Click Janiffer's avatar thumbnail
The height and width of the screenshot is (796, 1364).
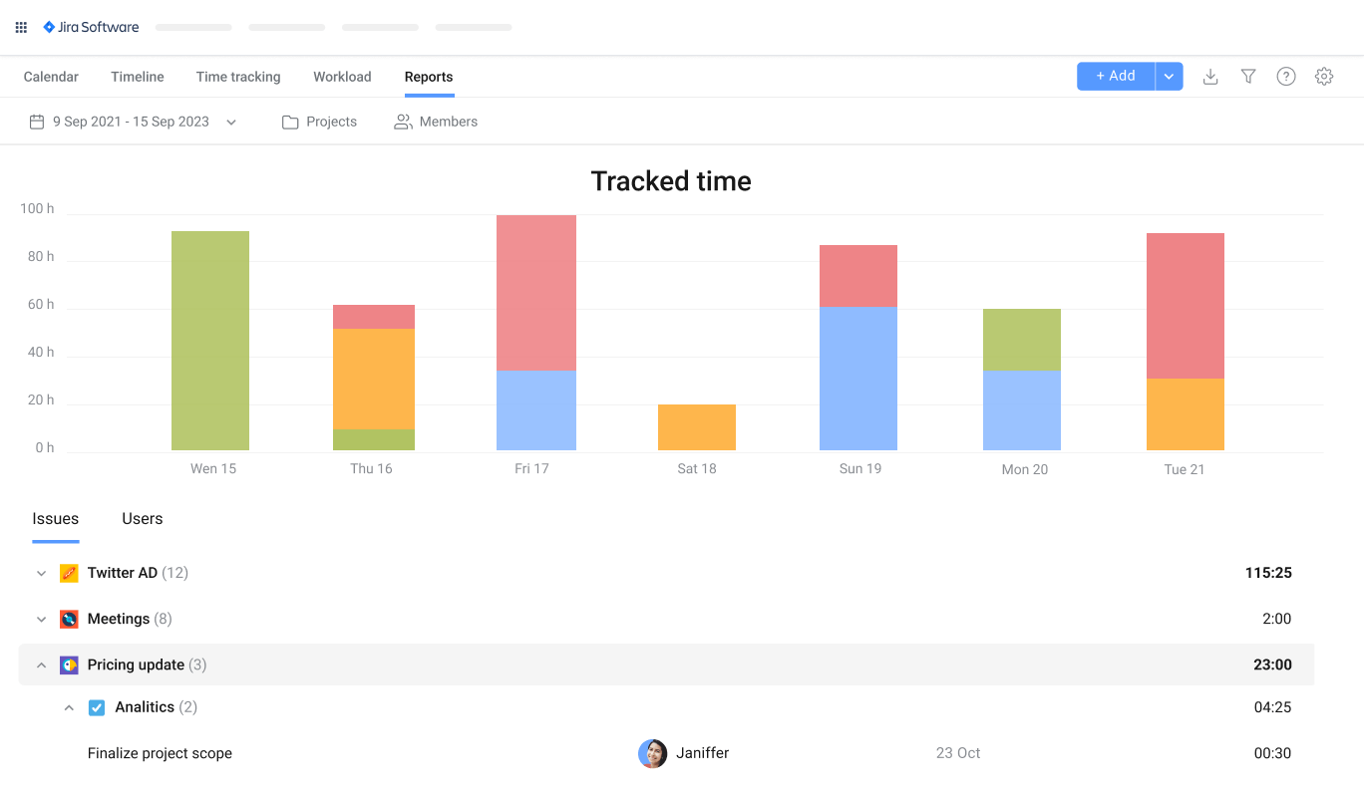pos(652,754)
